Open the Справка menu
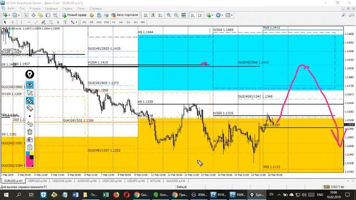The height and width of the screenshot is (200, 356). pyautogui.click(x=95, y=9)
